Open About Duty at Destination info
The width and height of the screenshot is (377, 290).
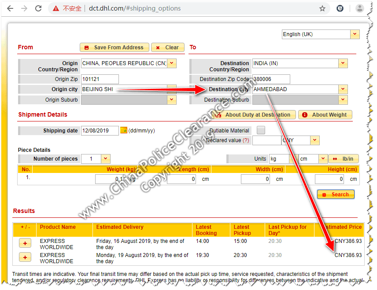pyautogui.click(x=253, y=115)
